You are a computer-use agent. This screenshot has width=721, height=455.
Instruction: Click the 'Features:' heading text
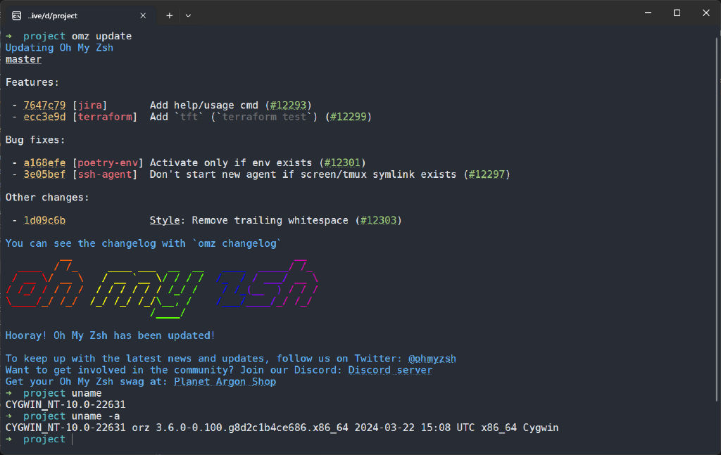32,82
